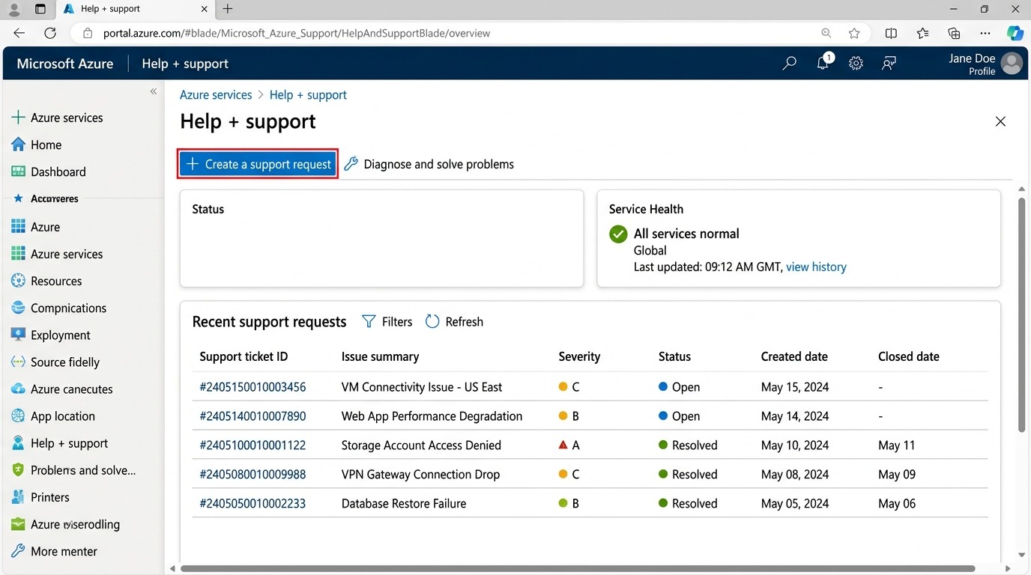Image resolution: width=1031 pixels, height=575 pixels.
Task: Open browser zoom magnifier icon
Action: 826,33
